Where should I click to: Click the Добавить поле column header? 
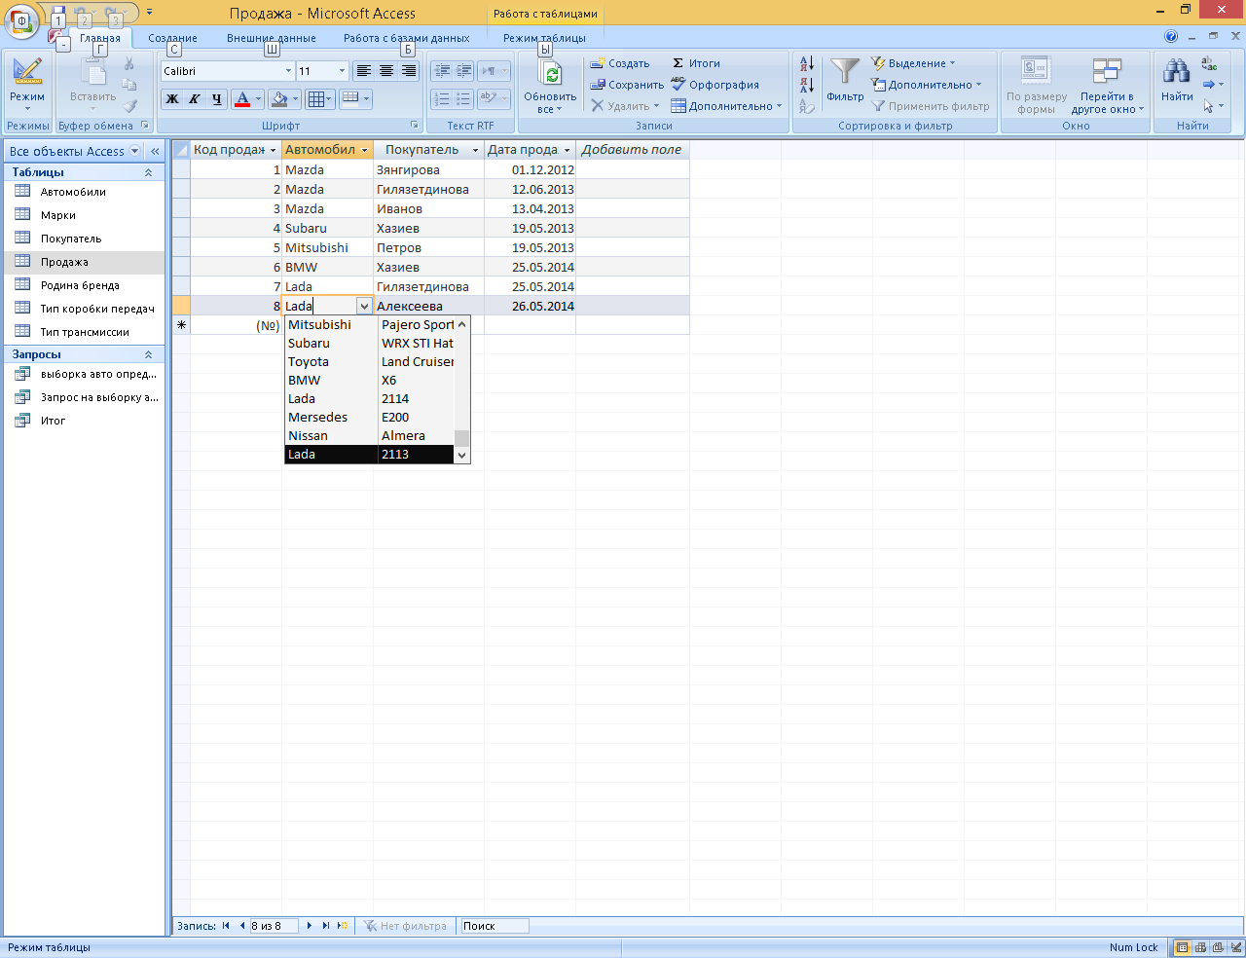(632, 150)
